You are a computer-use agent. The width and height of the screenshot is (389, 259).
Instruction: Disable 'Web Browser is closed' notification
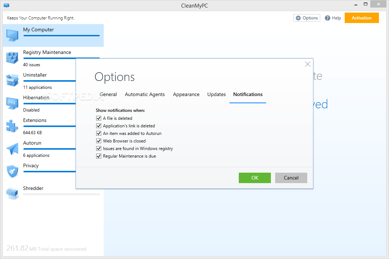(x=99, y=141)
